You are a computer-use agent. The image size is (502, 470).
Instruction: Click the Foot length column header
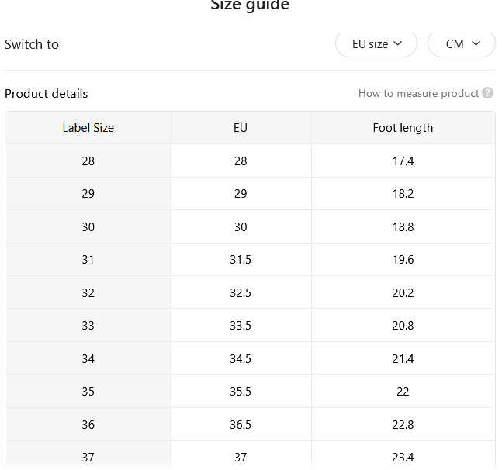coord(403,128)
